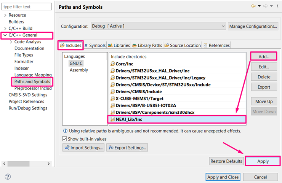
Task: Select Language Mapping in the tree
Action: (x=33, y=75)
